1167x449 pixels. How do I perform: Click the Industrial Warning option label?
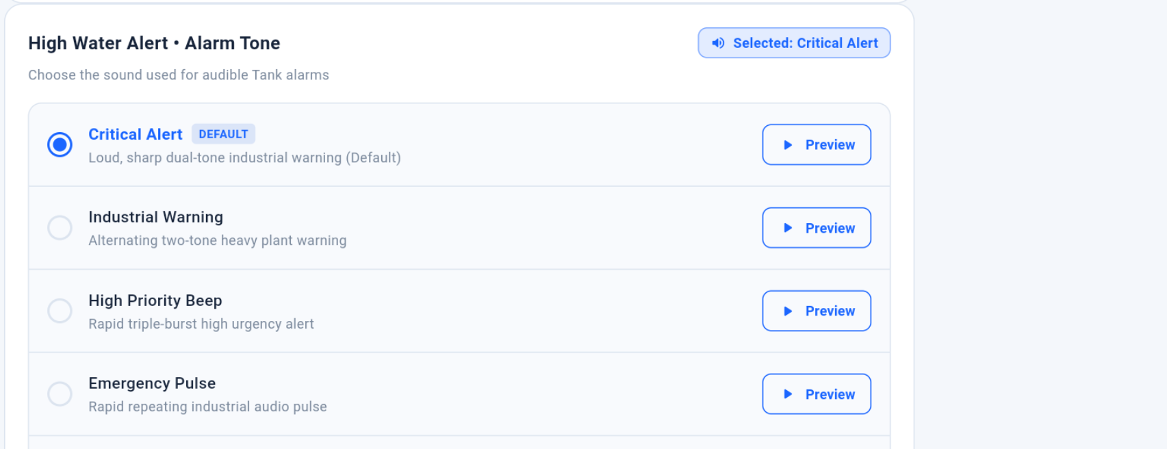pos(156,217)
